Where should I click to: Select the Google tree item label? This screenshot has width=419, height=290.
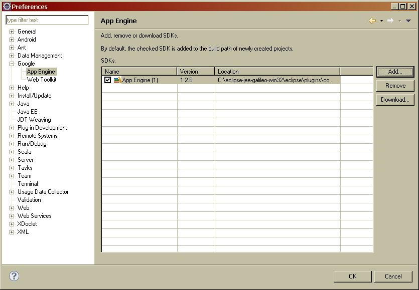[x=26, y=64]
